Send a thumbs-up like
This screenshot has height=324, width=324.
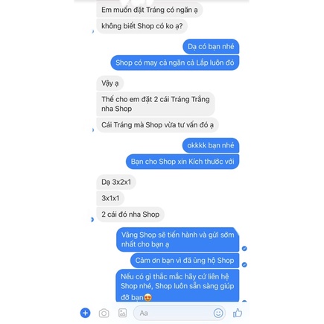238,313
